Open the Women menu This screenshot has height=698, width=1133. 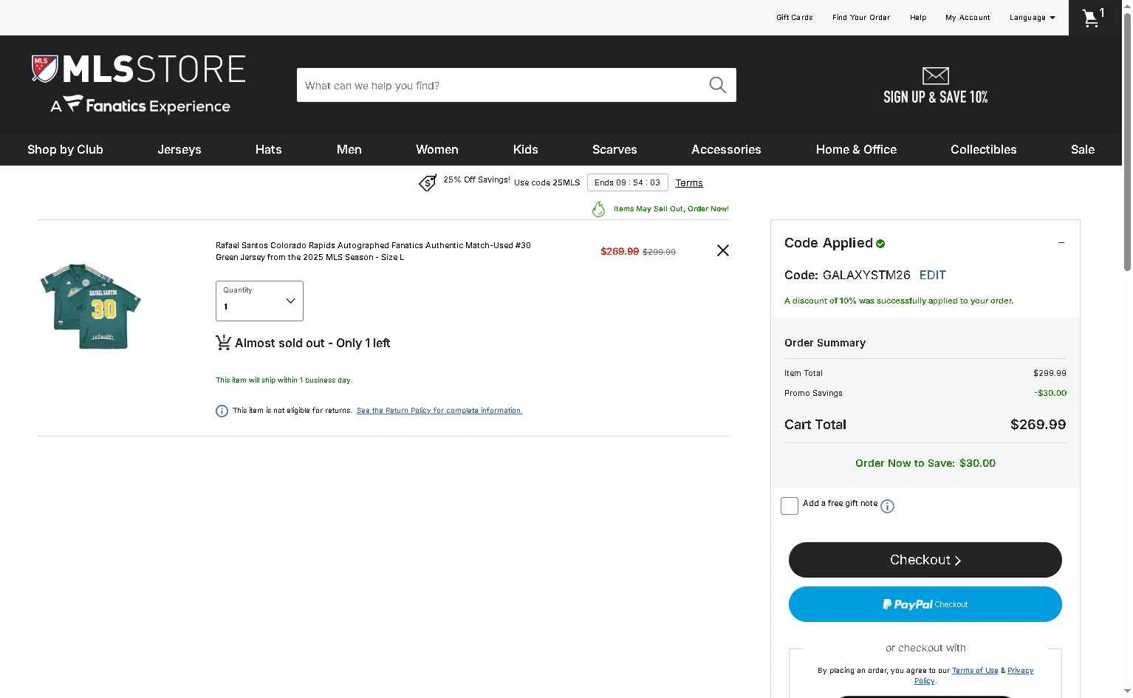(x=437, y=149)
